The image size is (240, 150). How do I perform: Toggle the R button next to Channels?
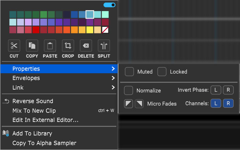click(x=228, y=103)
